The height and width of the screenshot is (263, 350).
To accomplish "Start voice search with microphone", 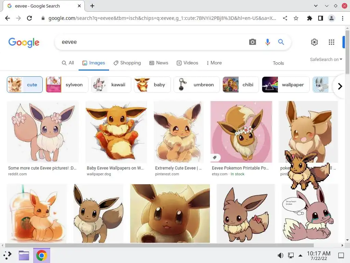I will (267, 42).
